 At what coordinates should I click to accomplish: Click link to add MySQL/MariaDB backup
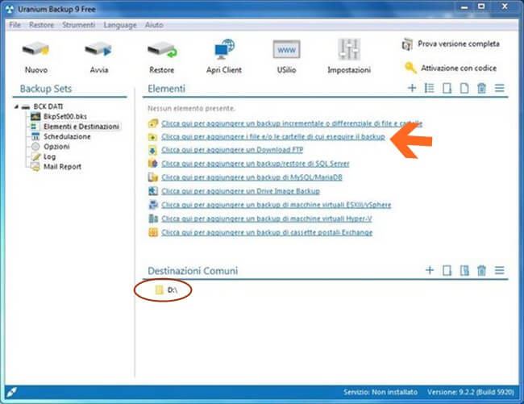pos(252,177)
